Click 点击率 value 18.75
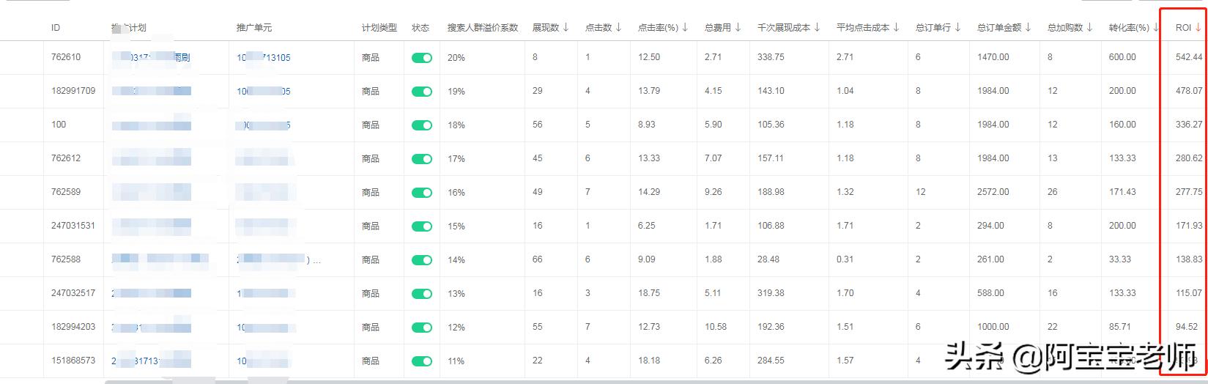 649,293
